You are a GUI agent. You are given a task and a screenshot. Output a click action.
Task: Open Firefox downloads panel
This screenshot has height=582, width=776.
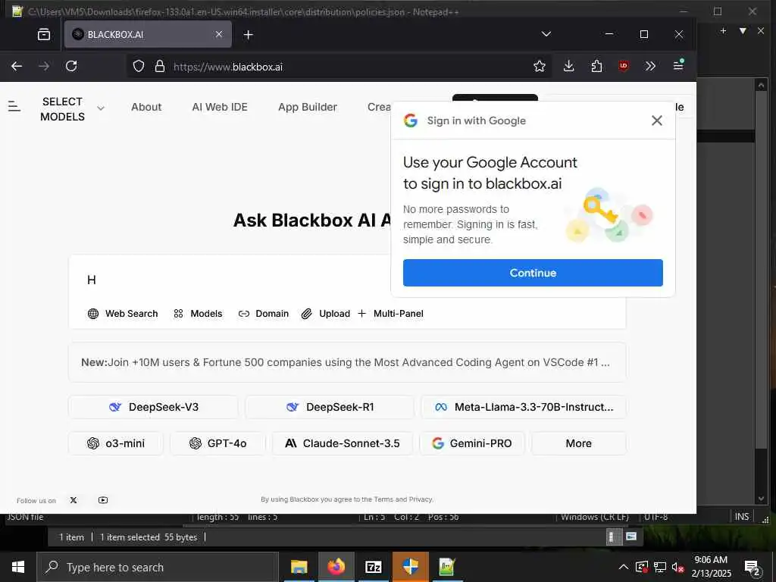point(568,67)
